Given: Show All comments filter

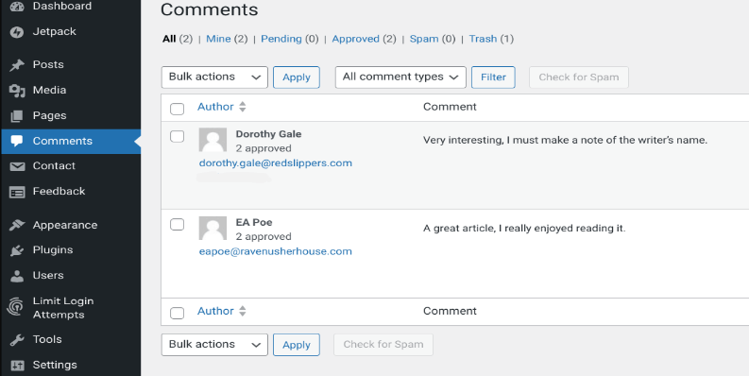Looking at the screenshot, I should point(169,39).
